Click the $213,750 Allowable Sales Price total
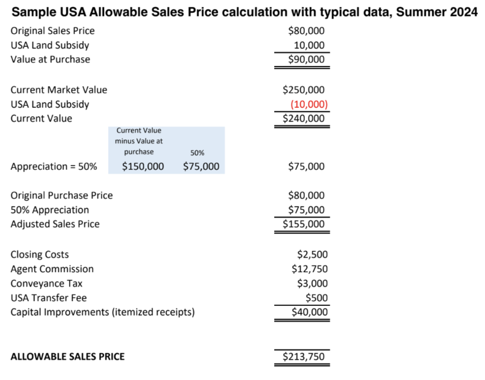Screen dimensions: 485x380 coord(303,357)
